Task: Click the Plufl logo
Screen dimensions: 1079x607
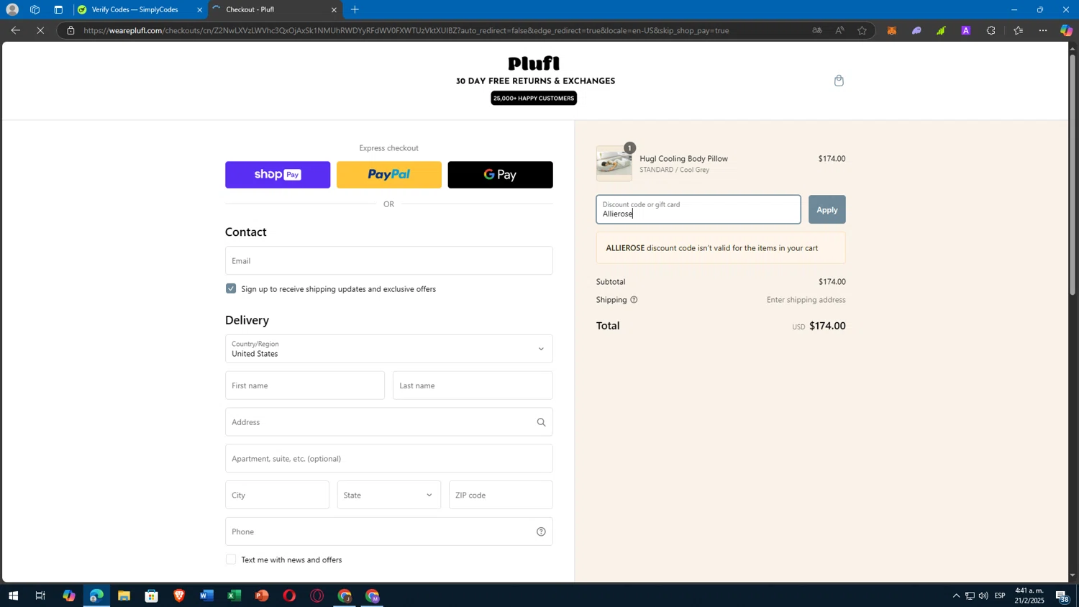Action: [x=534, y=63]
